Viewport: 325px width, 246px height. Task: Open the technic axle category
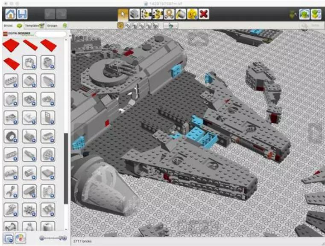(x=29, y=155)
